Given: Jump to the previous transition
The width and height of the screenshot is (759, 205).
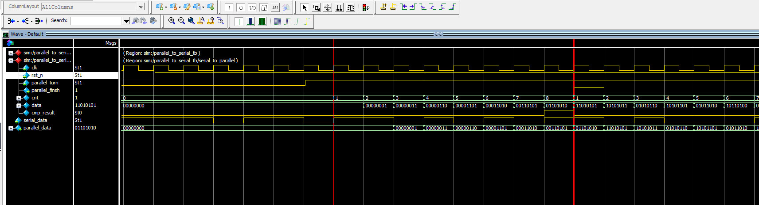Looking at the screenshot, I should pyautogui.click(x=403, y=7).
